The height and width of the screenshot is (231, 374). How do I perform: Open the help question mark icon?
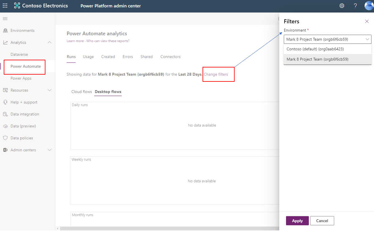(355, 6)
